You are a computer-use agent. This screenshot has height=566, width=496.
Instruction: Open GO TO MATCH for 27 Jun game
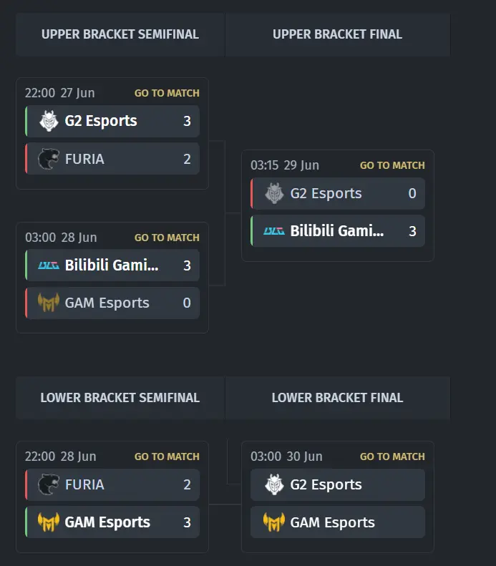click(167, 93)
